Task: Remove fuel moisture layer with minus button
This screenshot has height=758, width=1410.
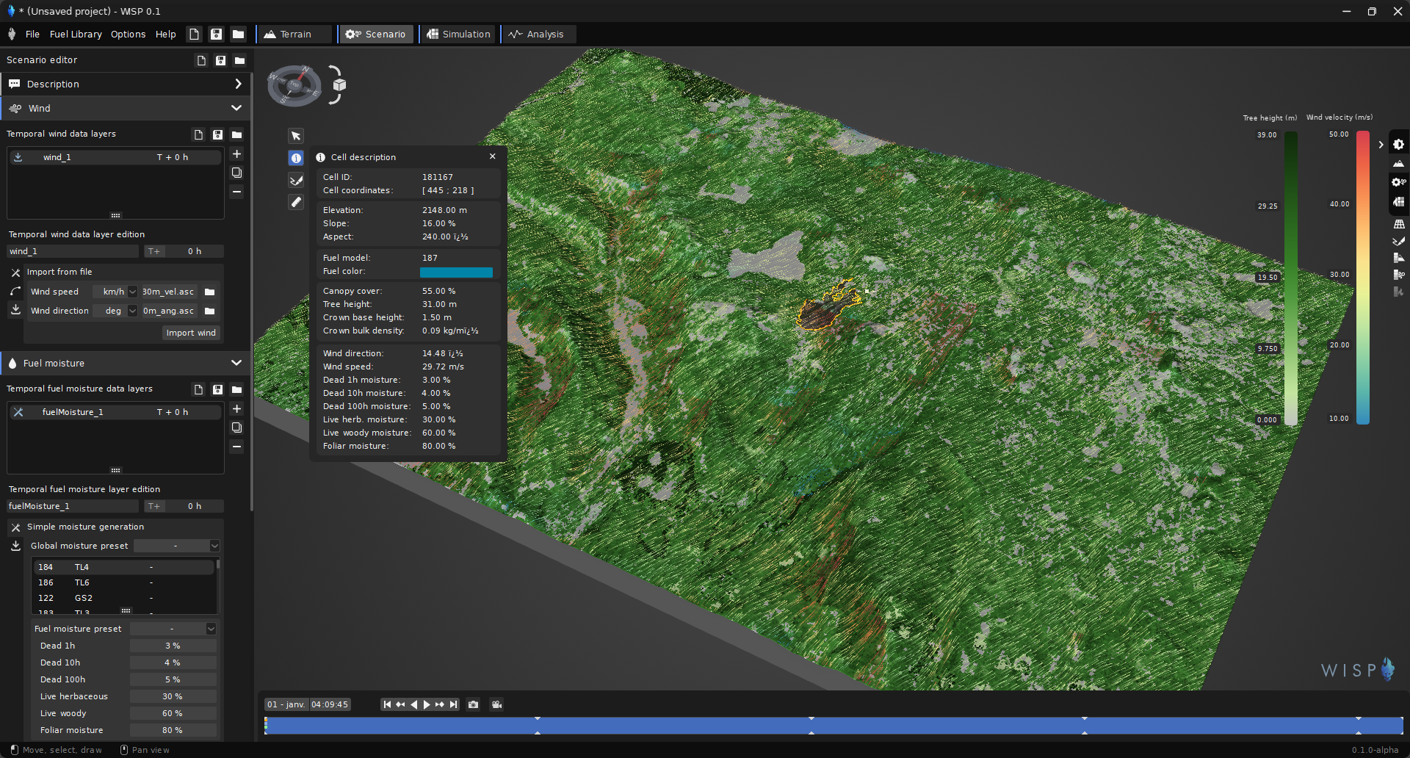Action: (236, 447)
